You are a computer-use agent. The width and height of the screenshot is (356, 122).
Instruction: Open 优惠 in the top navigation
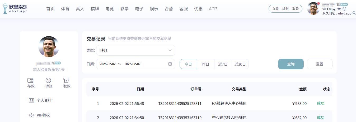coord(198,9)
